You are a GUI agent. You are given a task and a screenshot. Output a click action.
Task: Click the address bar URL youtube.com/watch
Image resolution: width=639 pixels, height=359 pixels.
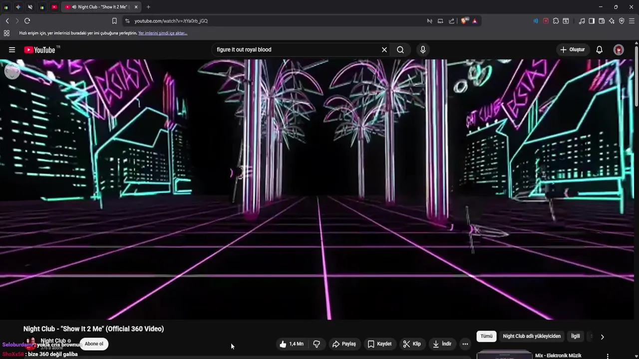click(x=171, y=21)
